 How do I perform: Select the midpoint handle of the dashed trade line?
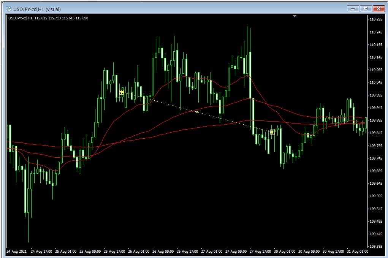(x=197, y=112)
